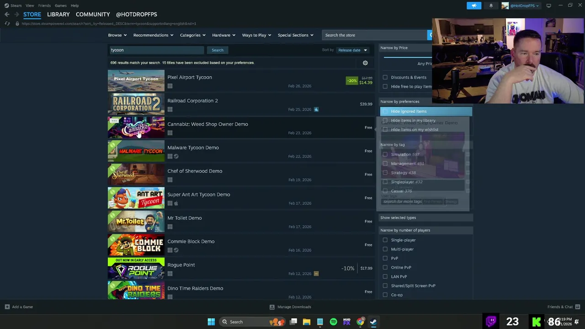This screenshot has width=585, height=329.
Task: Open the Games menu
Action: [x=61, y=5]
